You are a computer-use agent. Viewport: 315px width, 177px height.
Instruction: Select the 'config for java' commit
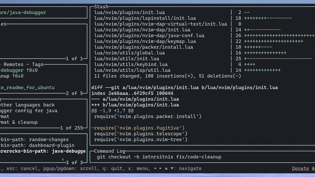coord(29,111)
